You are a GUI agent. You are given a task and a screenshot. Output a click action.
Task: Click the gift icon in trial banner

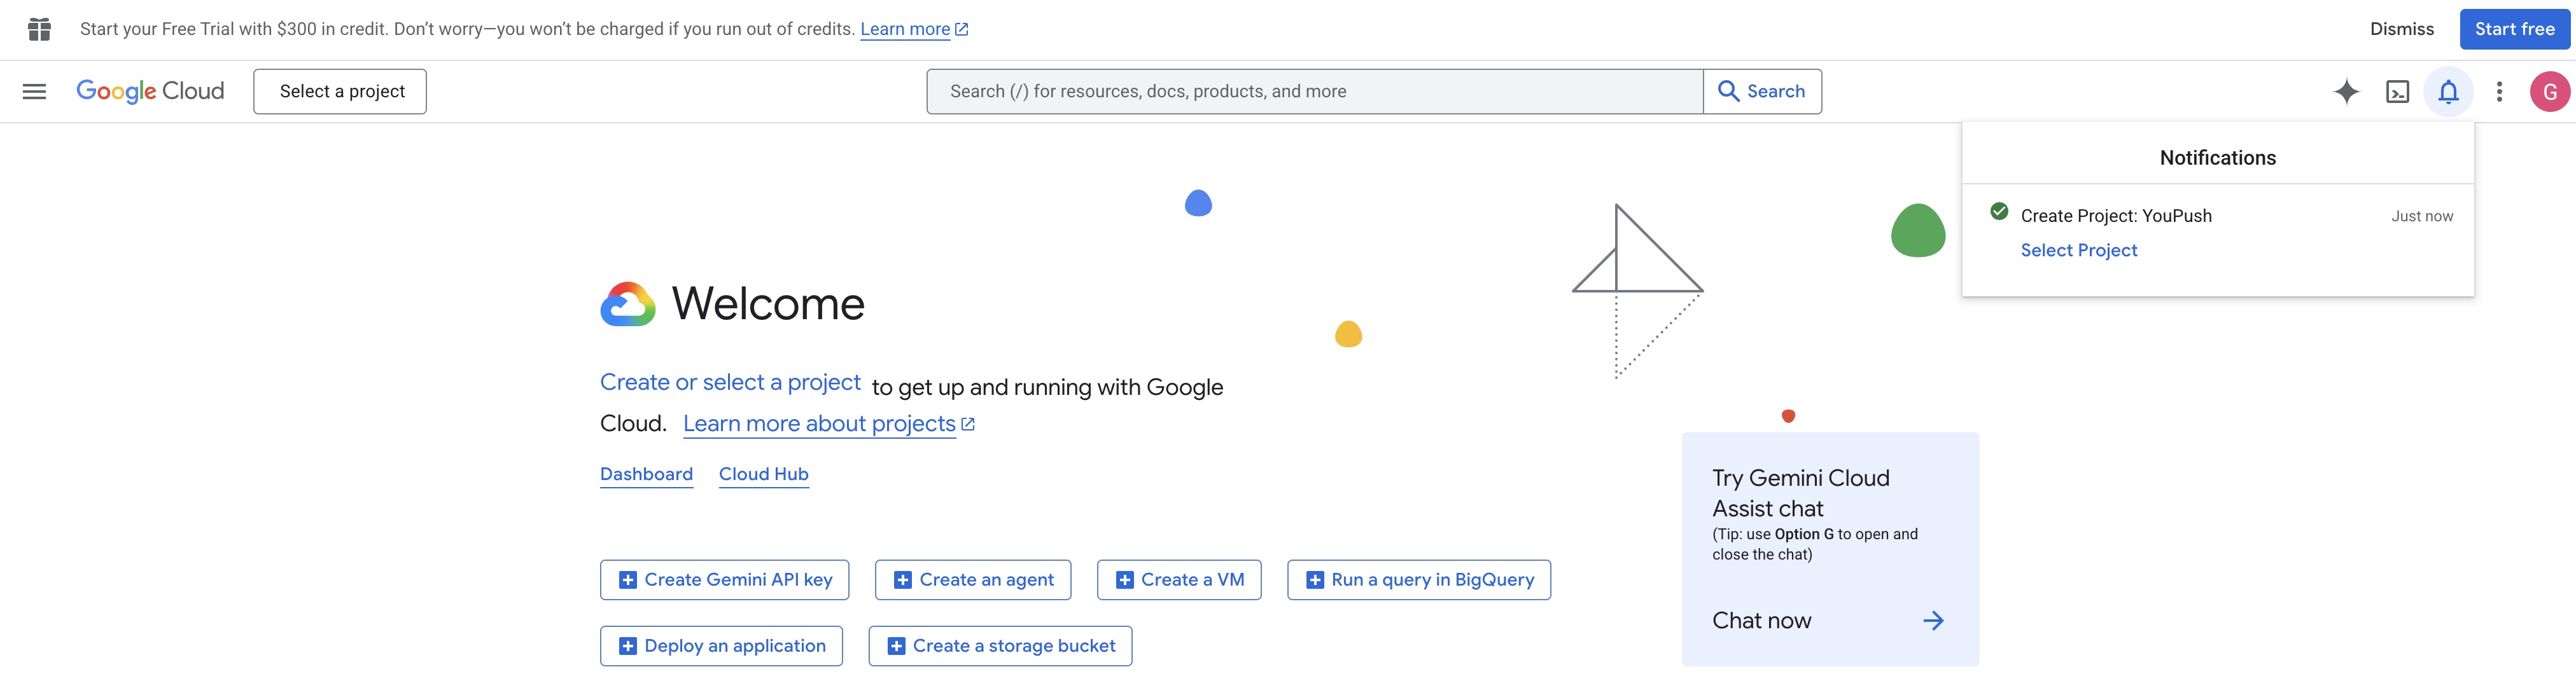click(39, 29)
